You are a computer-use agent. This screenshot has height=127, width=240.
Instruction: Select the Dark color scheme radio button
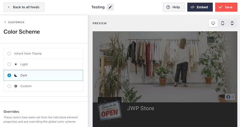pos(9,75)
